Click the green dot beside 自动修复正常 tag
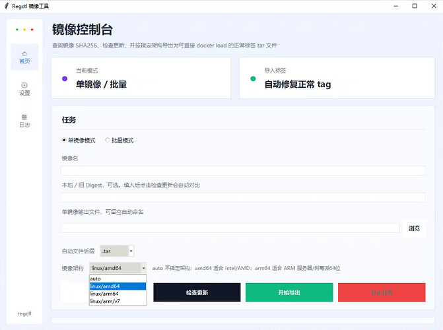Image resolution: width=443 pixels, height=330 pixels. [x=253, y=79]
